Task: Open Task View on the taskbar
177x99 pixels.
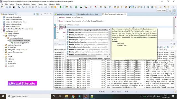Action: (60, 96)
